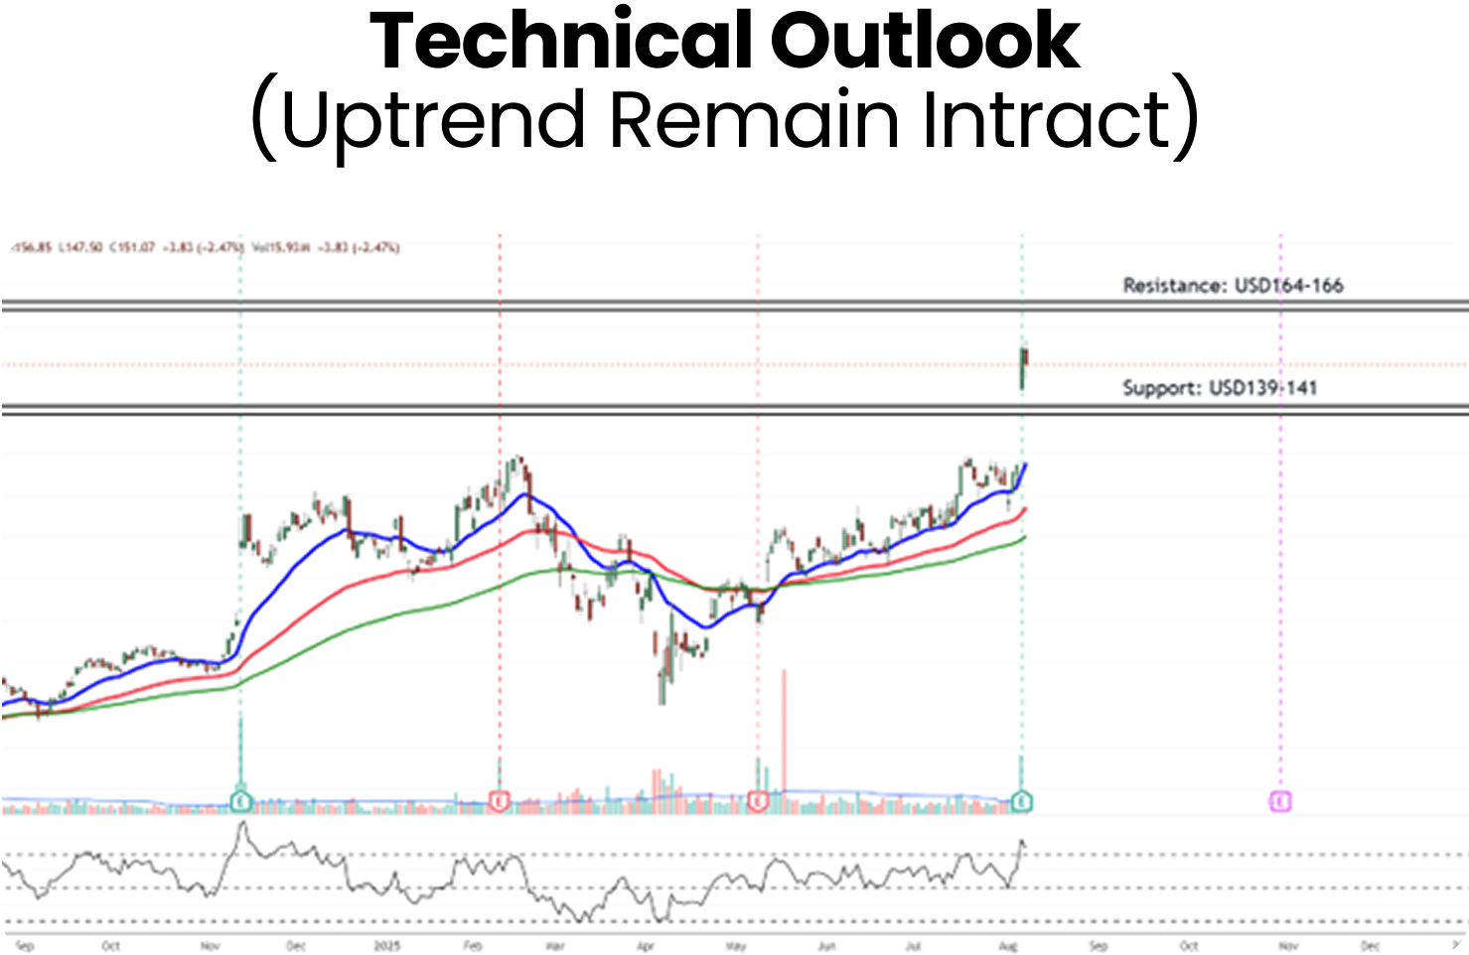Click the 2025 label on the time axis
The width and height of the screenshot is (1469, 955).
tap(386, 946)
